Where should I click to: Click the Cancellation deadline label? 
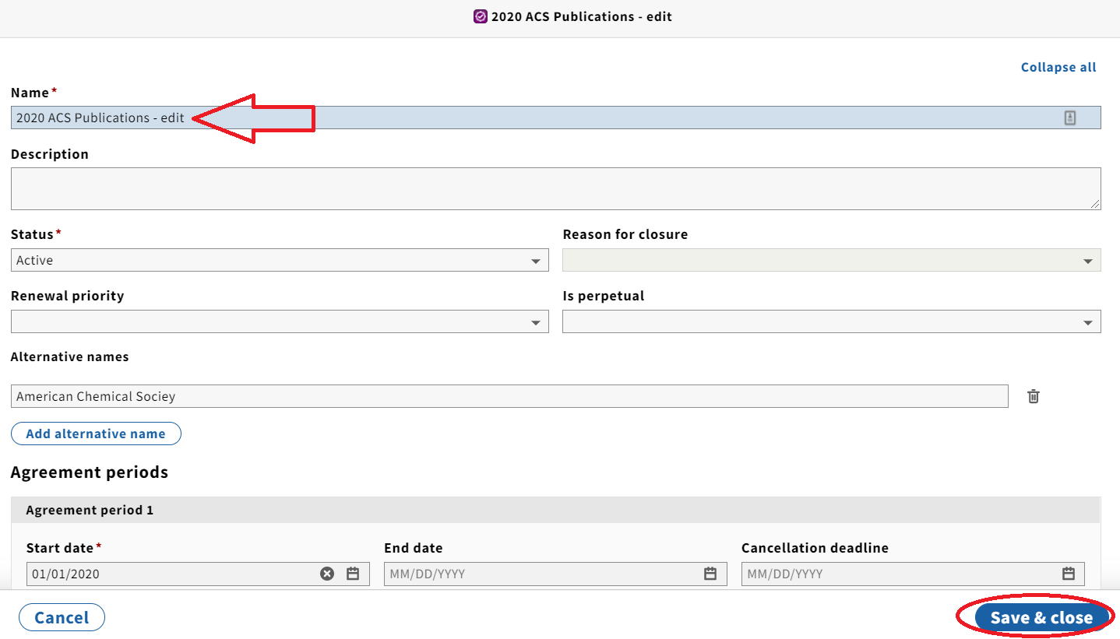pos(815,548)
